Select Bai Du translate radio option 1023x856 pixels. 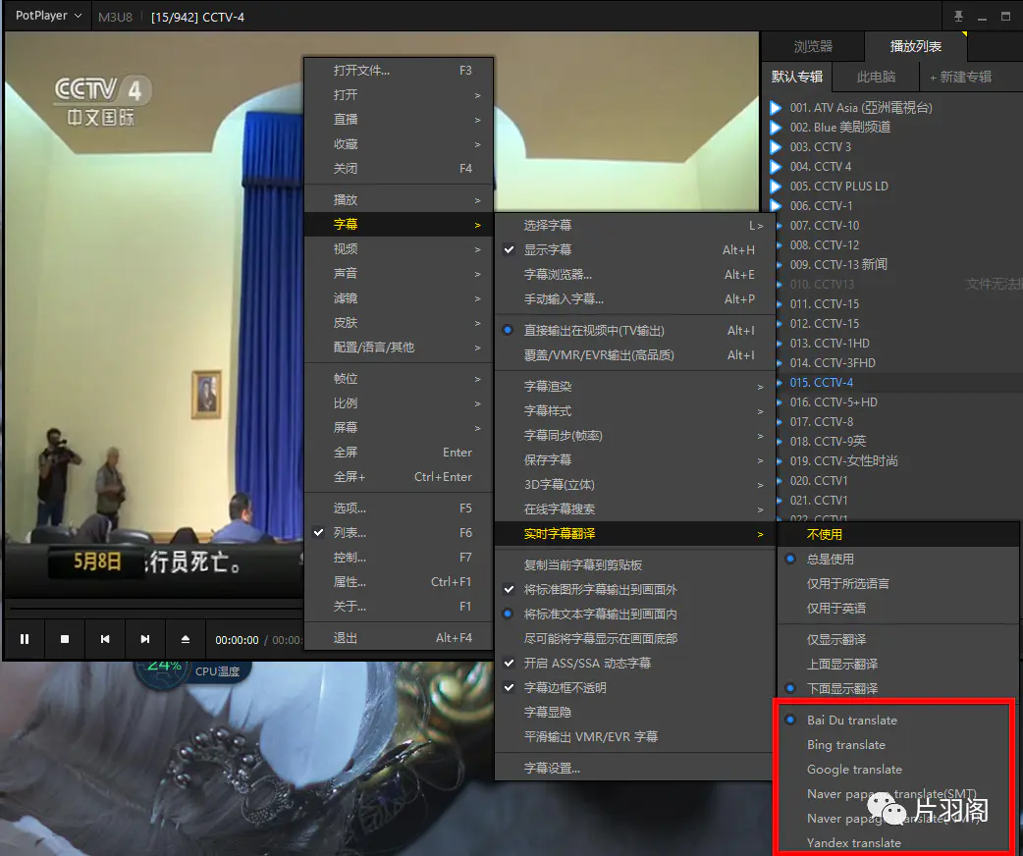(x=851, y=721)
